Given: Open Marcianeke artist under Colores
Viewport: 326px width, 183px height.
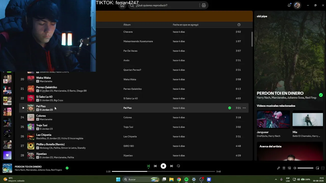Looking at the screenshot, I should click(x=46, y=119).
